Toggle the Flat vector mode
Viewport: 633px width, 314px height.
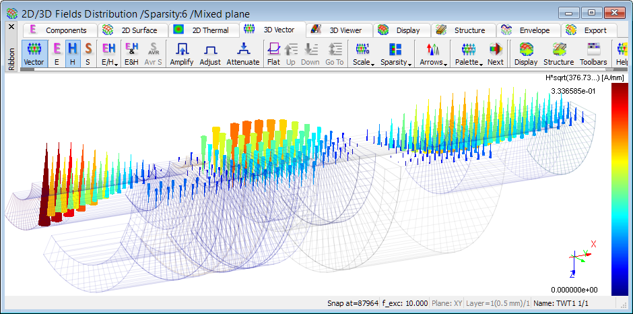273,53
